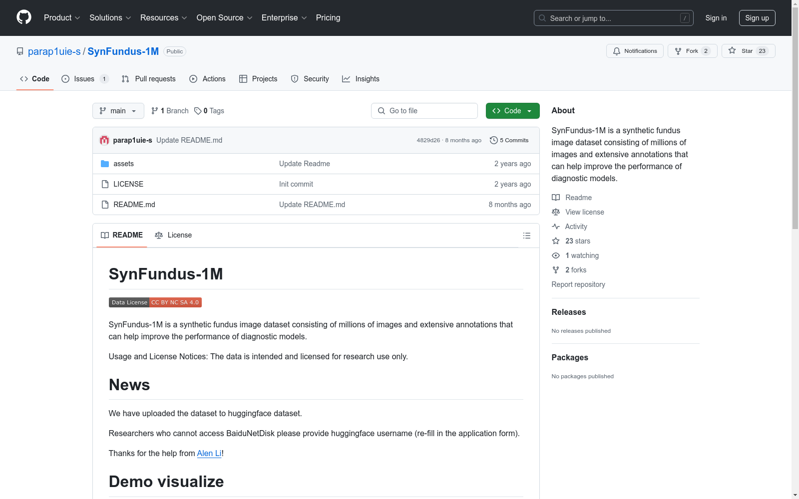Click the Sign up button

coord(757,18)
